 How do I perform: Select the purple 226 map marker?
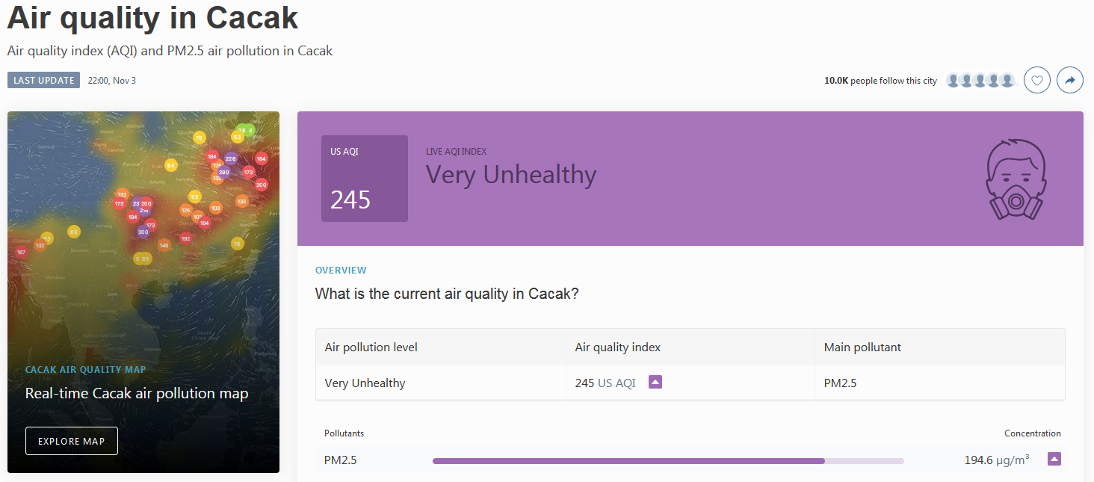coord(230,158)
